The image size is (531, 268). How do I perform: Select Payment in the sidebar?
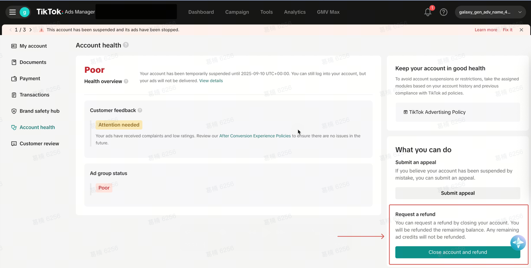coord(30,78)
